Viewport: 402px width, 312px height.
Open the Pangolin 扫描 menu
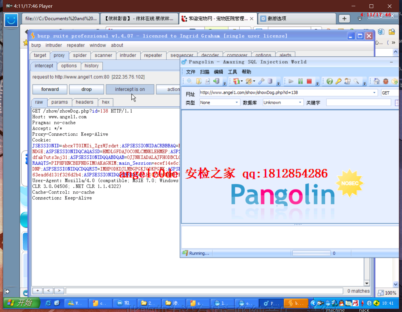[205, 72]
